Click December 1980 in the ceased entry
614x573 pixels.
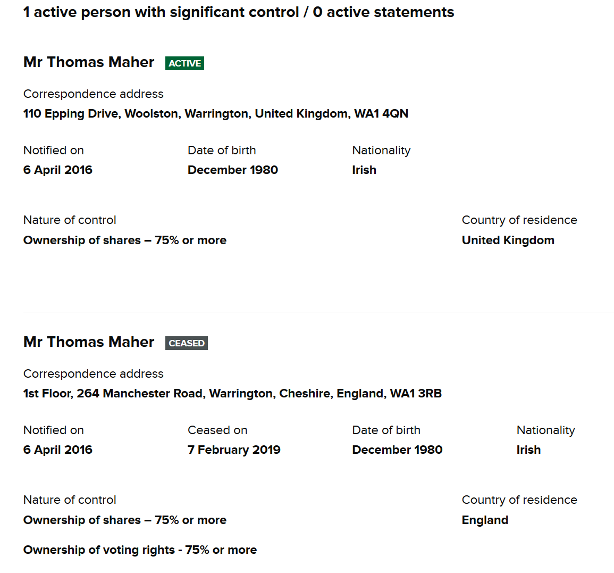(397, 450)
